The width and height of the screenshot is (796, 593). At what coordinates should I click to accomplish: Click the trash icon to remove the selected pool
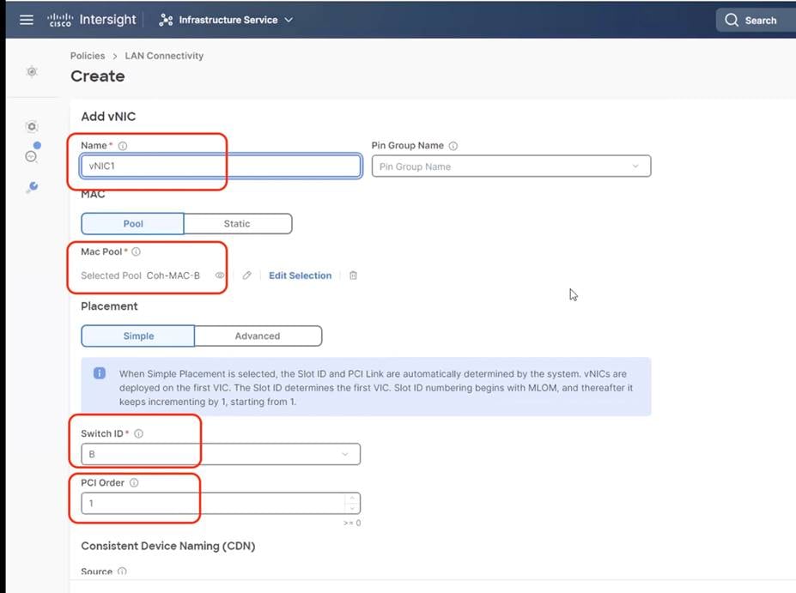tap(353, 275)
